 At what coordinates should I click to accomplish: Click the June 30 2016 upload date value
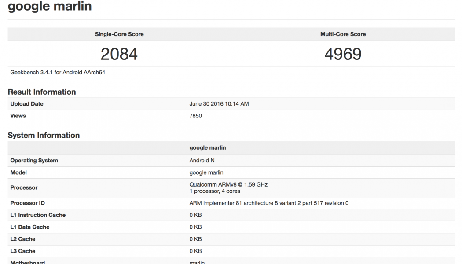point(219,104)
